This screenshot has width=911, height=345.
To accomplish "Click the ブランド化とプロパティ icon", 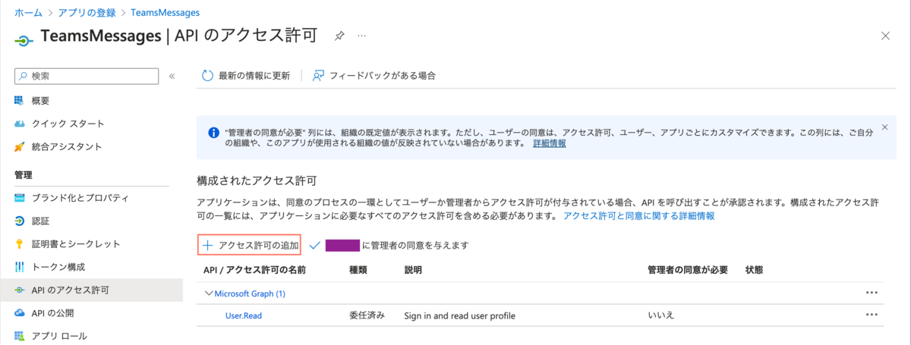I will [x=20, y=198].
